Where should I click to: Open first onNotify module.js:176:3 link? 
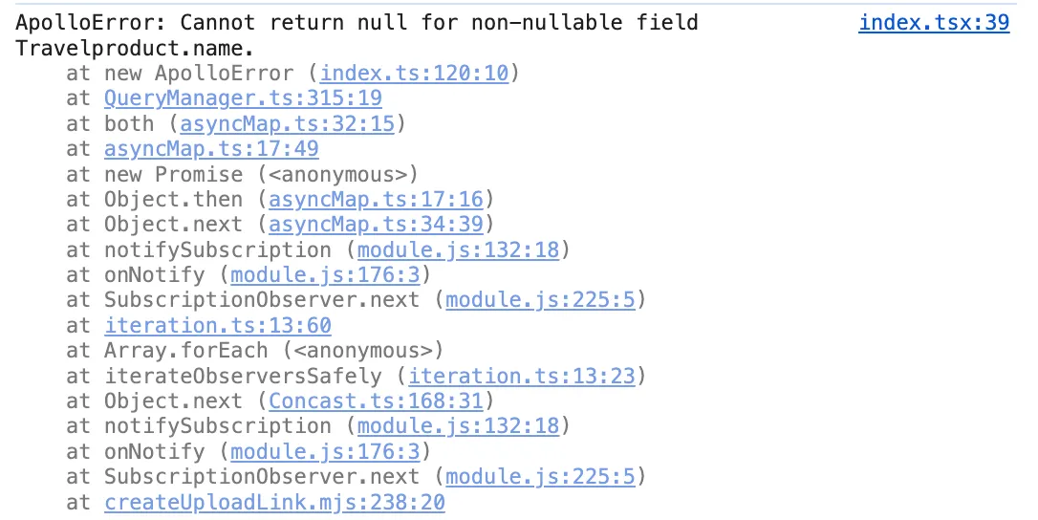tap(325, 275)
